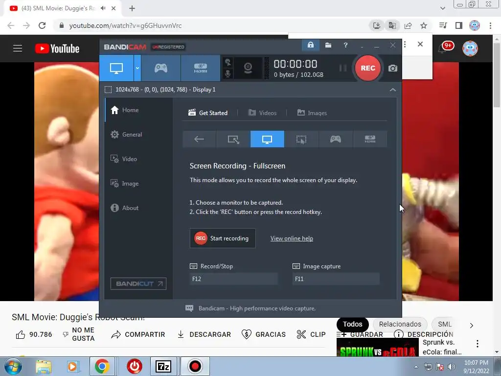Reload the page in Chrome

point(42,25)
